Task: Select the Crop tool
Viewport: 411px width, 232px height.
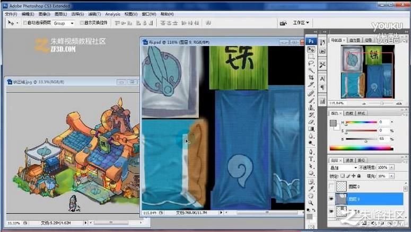Action: [311, 77]
